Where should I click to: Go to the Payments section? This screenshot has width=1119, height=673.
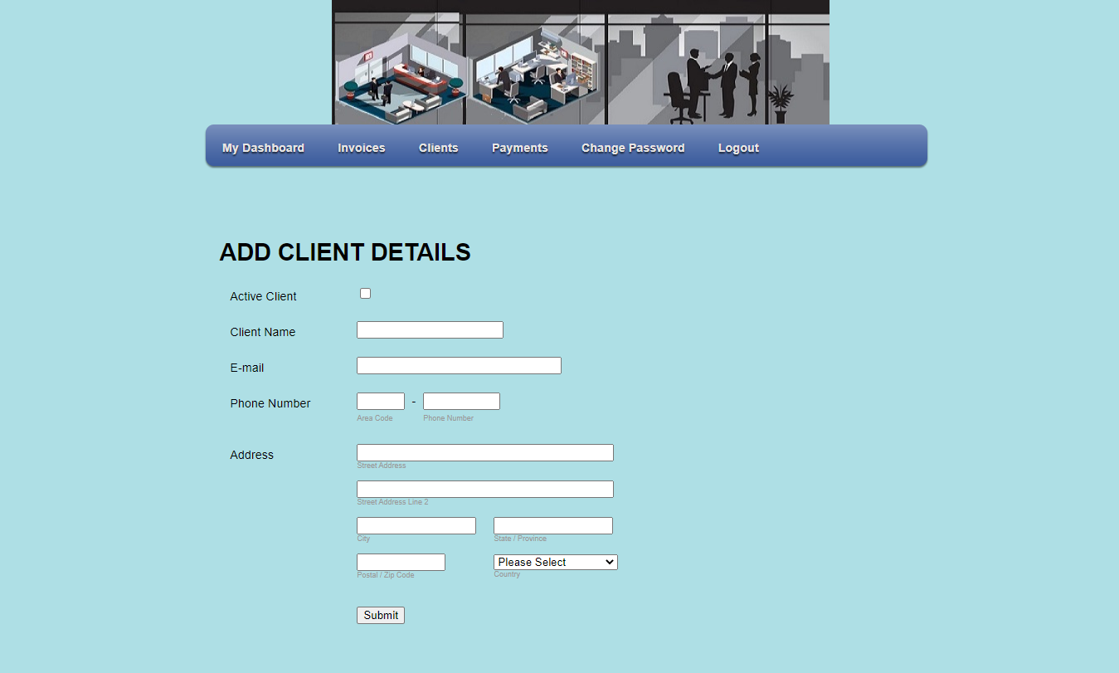519,148
